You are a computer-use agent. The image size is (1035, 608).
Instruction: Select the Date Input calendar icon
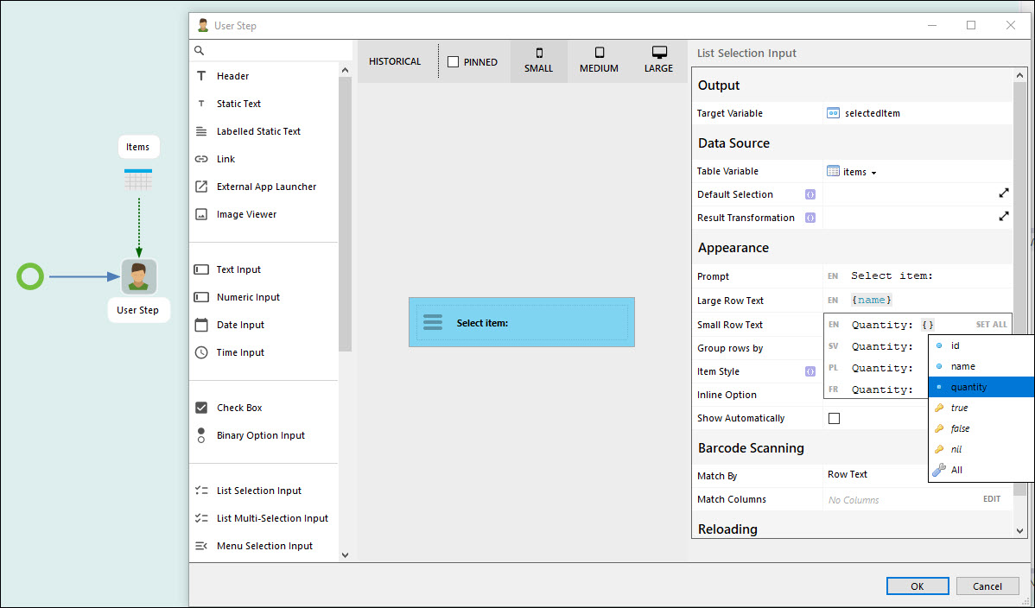(201, 325)
